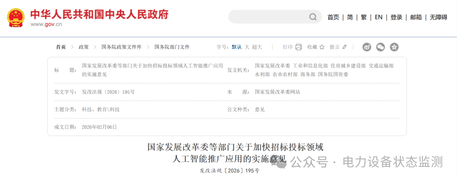This screenshot has height=180, width=457.
Task: Switch to traditional Chinese 繁
Action: 363,17
